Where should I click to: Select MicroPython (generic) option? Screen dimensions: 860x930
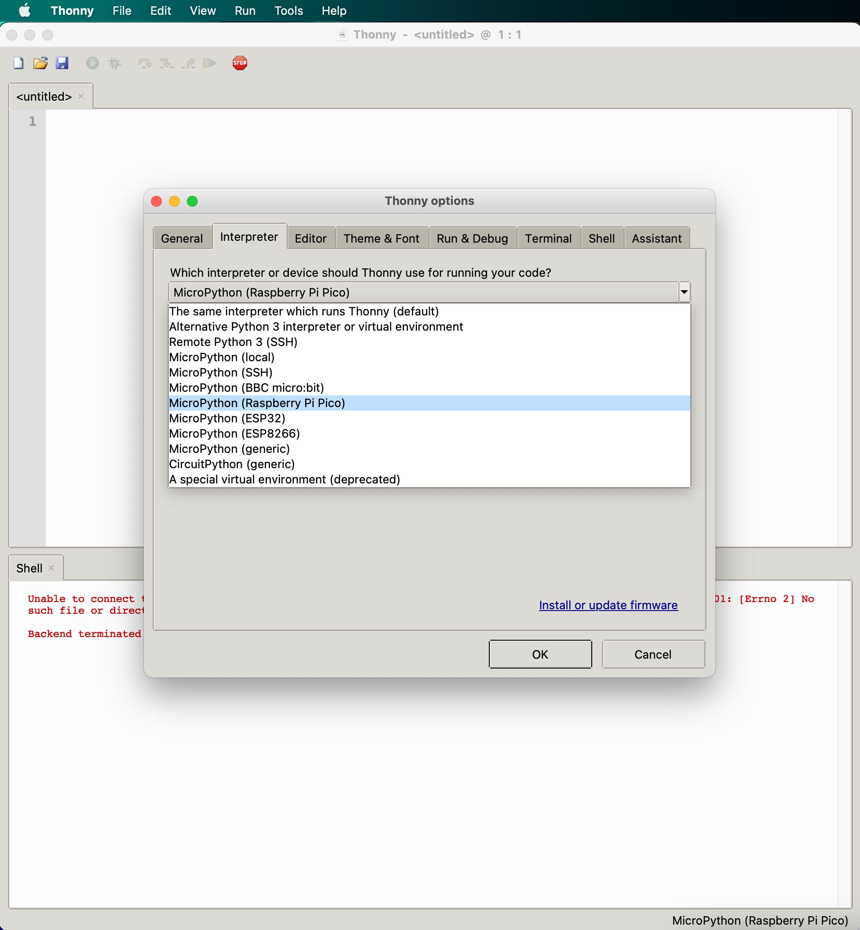(429, 449)
